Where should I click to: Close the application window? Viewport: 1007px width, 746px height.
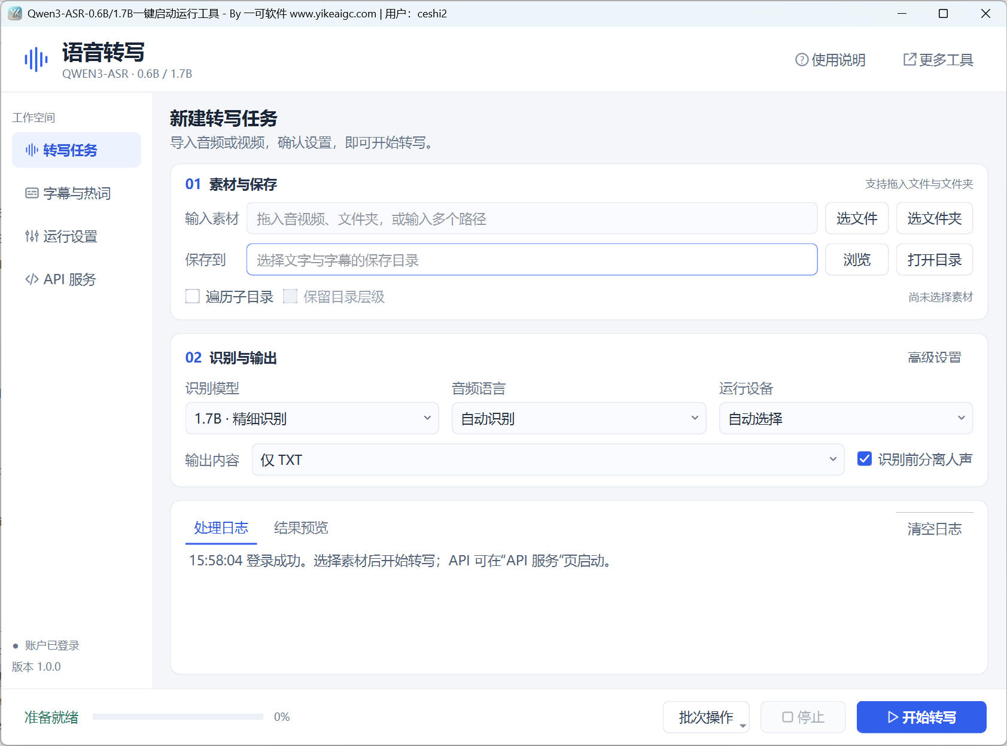pos(985,13)
